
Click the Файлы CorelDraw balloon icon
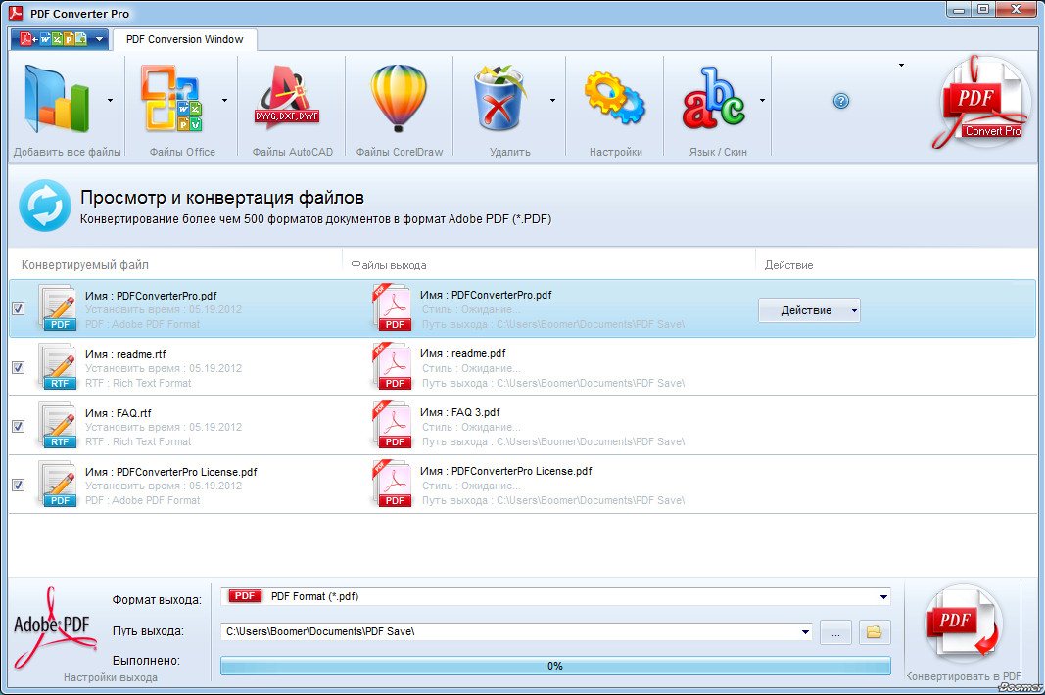(x=398, y=99)
